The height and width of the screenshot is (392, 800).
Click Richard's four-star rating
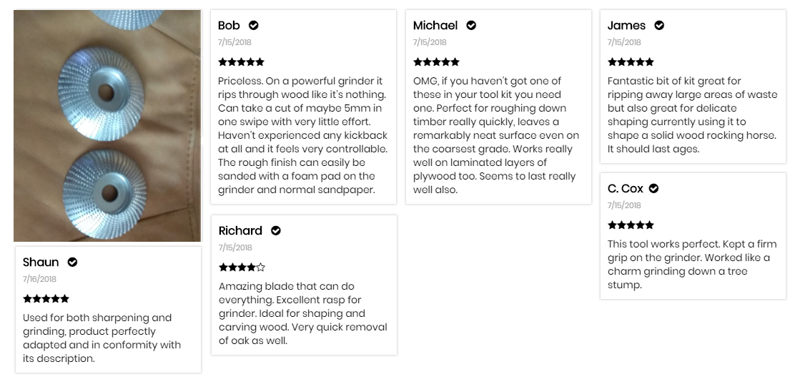[x=242, y=268]
